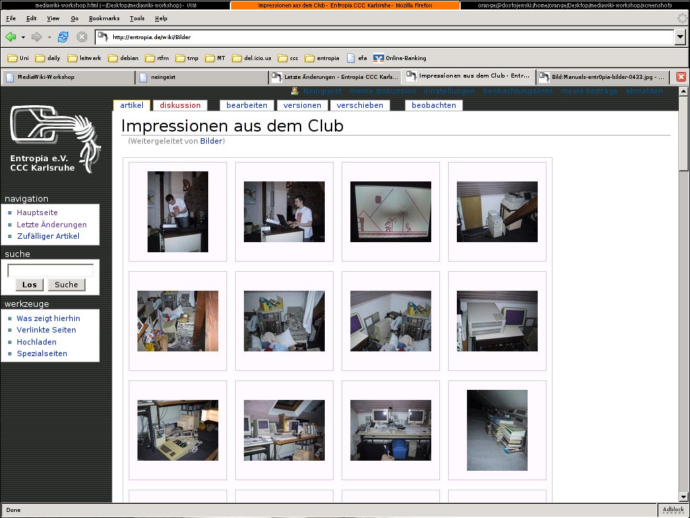
Task: Click the address bar showing entropia.de/wiki/Bilder
Action: tap(385, 37)
